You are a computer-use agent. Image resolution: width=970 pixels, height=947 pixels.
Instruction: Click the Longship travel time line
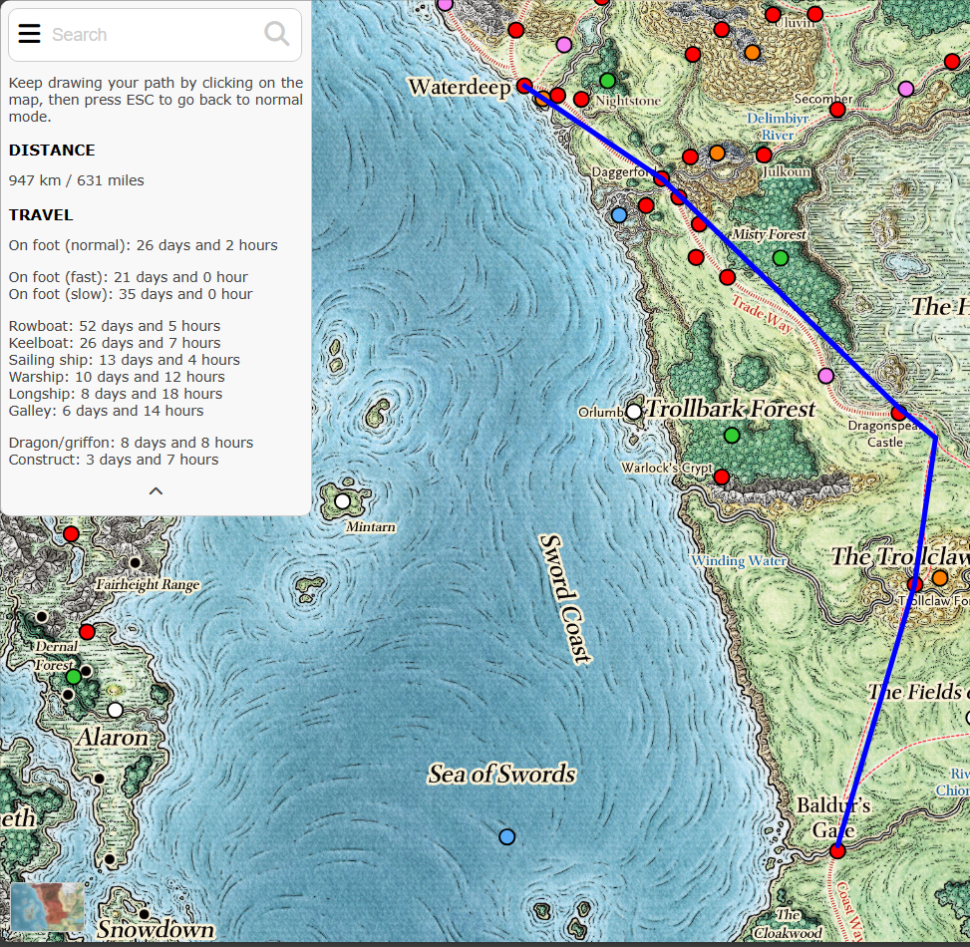115,394
